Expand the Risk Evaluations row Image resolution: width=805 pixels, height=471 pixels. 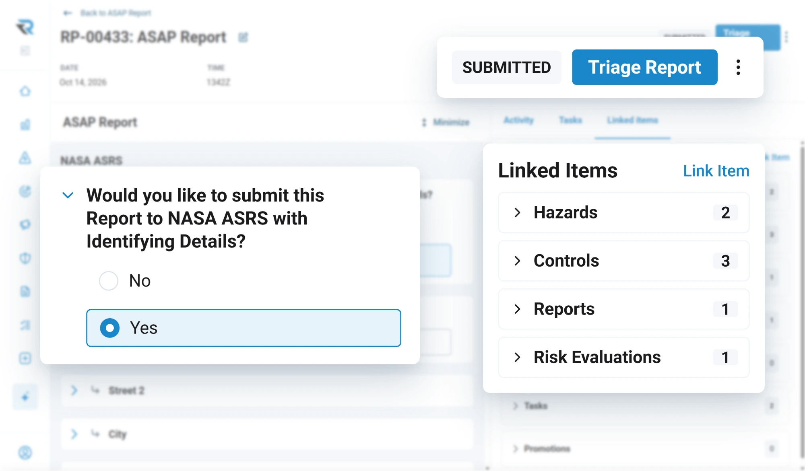(x=623, y=357)
